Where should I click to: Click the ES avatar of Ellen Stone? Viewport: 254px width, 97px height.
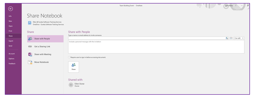(71, 85)
